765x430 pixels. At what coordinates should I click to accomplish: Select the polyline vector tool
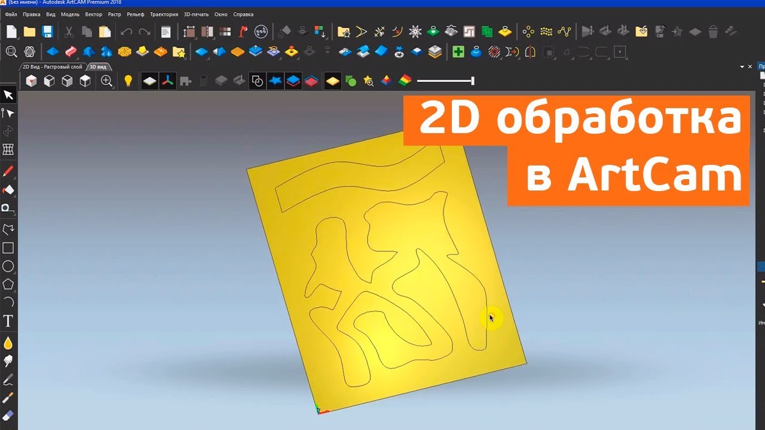coord(8,229)
